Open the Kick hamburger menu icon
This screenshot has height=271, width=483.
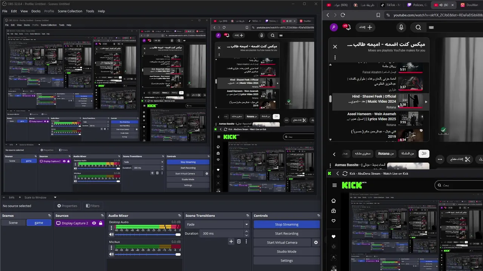pos(334,185)
